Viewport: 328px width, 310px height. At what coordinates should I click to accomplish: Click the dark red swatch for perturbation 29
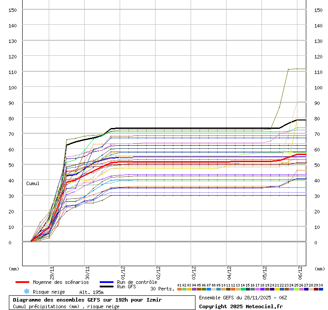click(316, 289)
